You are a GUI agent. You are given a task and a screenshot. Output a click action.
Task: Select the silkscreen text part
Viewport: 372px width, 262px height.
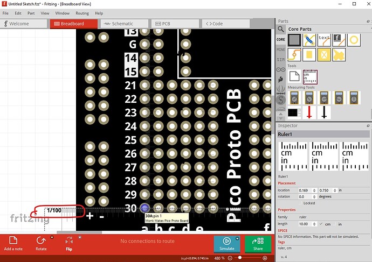point(324,40)
